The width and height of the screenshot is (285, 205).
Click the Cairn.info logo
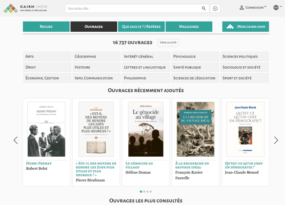click(x=25, y=8)
